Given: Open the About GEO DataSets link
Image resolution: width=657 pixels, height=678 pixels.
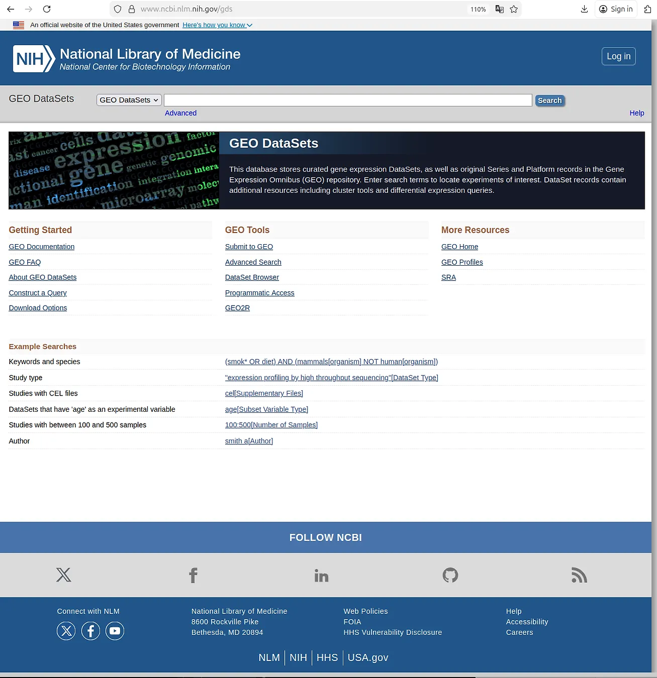Looking at the screenshot, I should [43, 277].
